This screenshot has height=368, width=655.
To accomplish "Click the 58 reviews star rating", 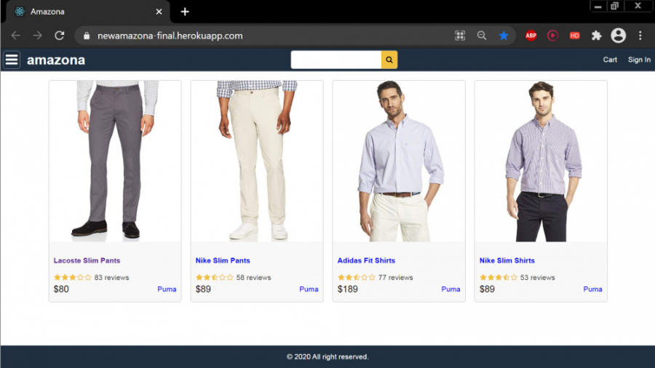I will click(233, 278).
